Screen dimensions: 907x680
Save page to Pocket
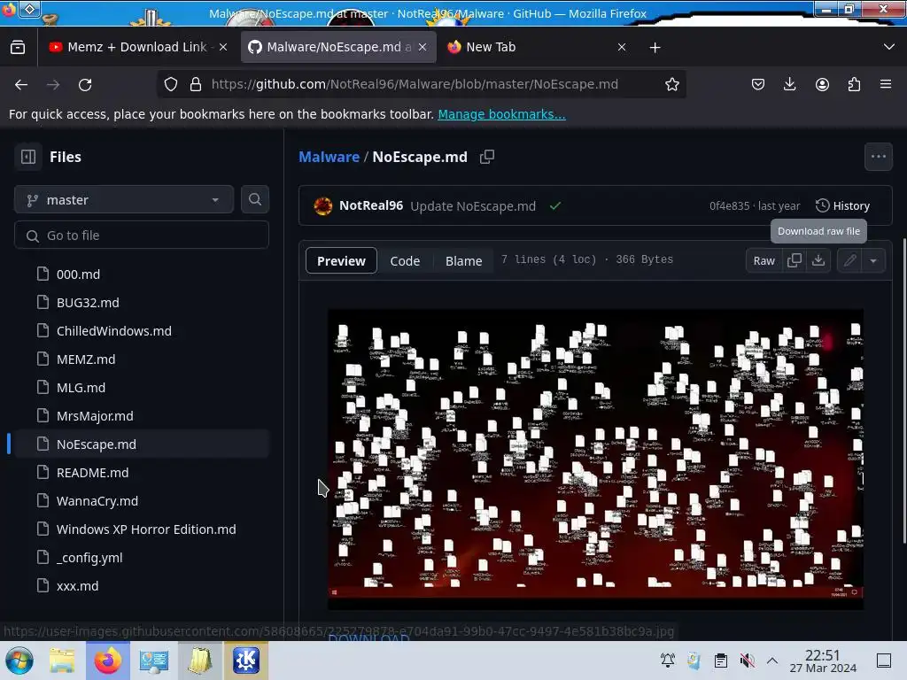click(758, 84)
